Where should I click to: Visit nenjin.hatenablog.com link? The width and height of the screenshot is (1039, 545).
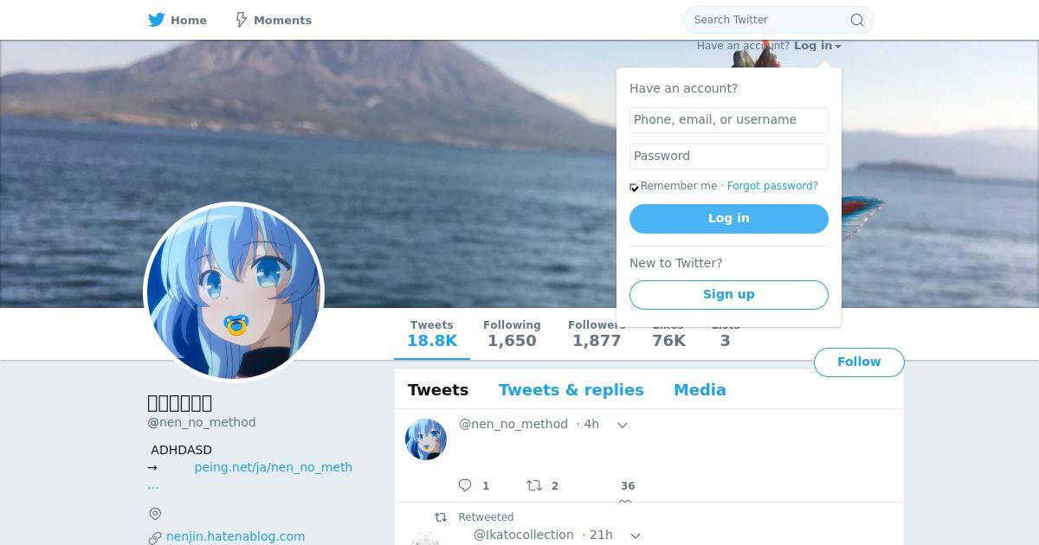[236, 536]
